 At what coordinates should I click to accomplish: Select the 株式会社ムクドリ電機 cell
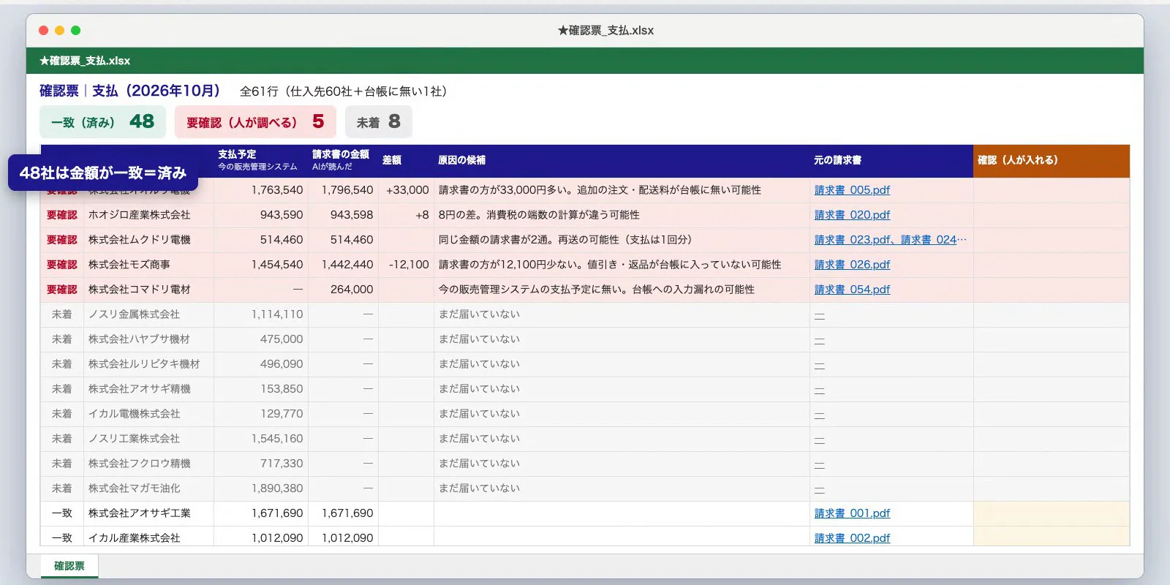[148, 240]
